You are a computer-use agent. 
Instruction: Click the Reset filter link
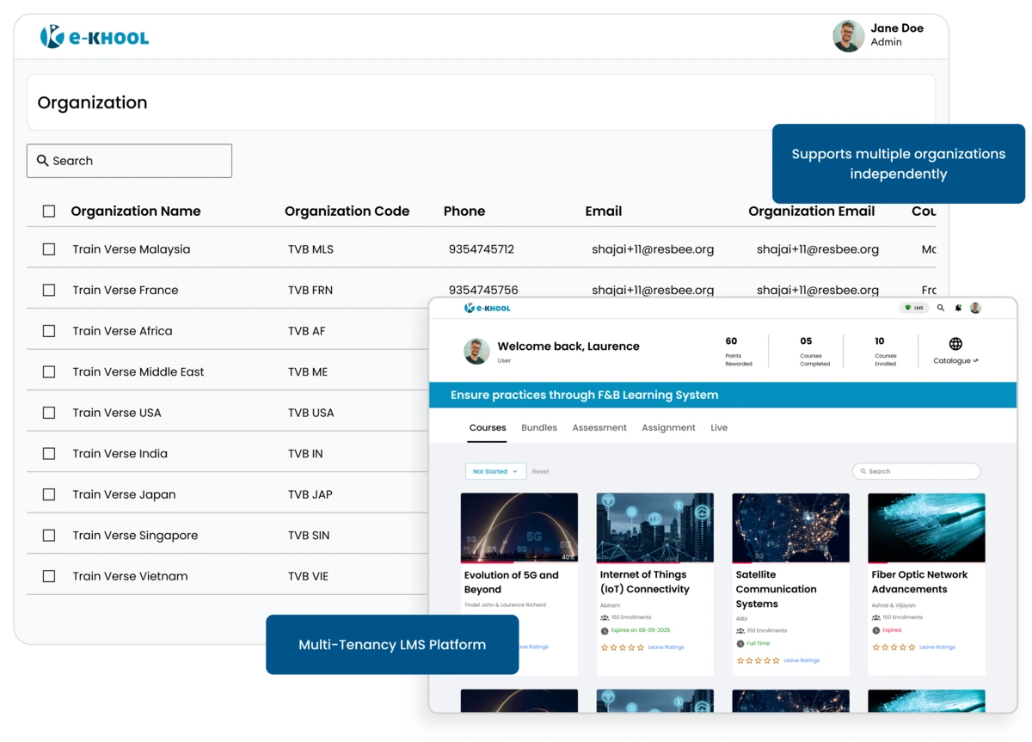540,471
